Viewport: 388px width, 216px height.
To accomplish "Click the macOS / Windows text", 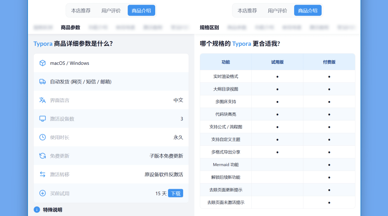I will tap(69, 63).
